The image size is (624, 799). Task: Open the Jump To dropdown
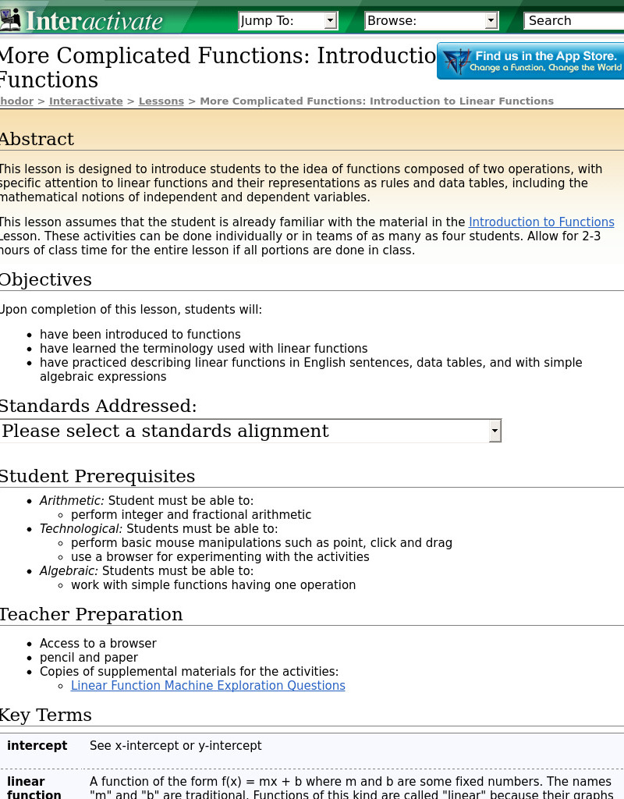289,20
